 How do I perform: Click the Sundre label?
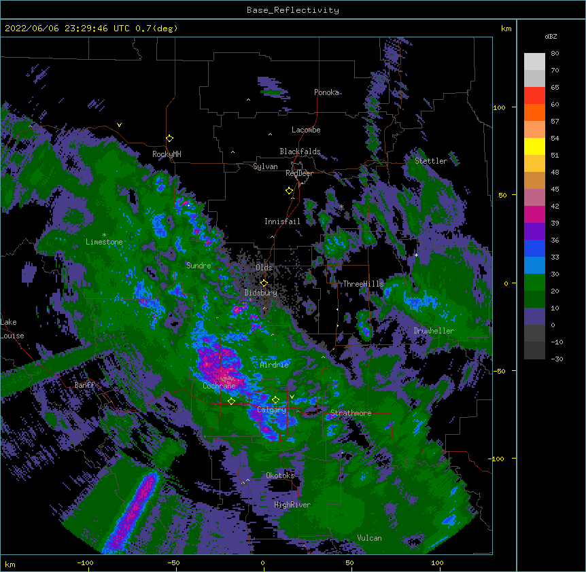(199, 266)
